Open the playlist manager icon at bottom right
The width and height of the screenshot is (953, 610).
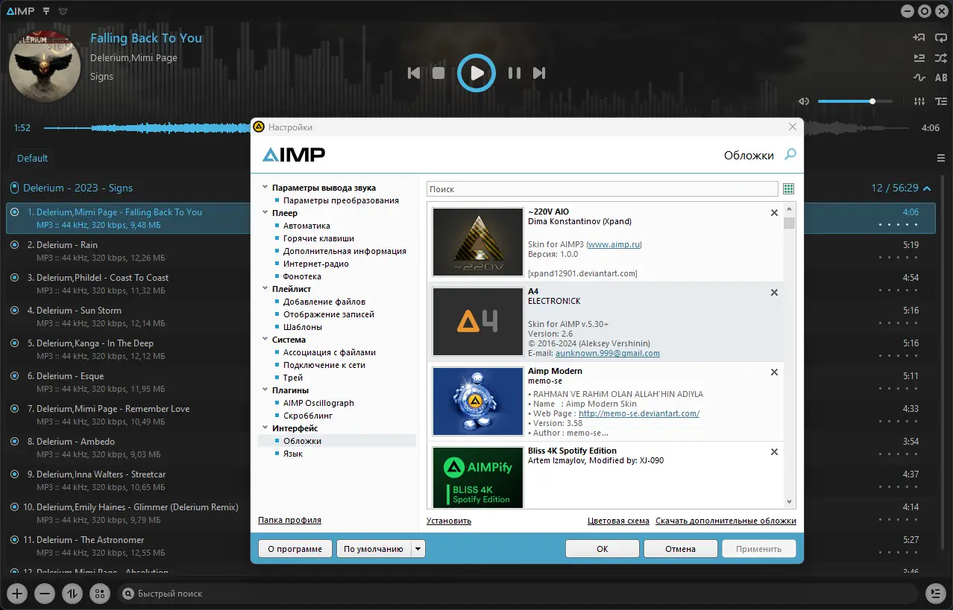(x=935, y=594)
